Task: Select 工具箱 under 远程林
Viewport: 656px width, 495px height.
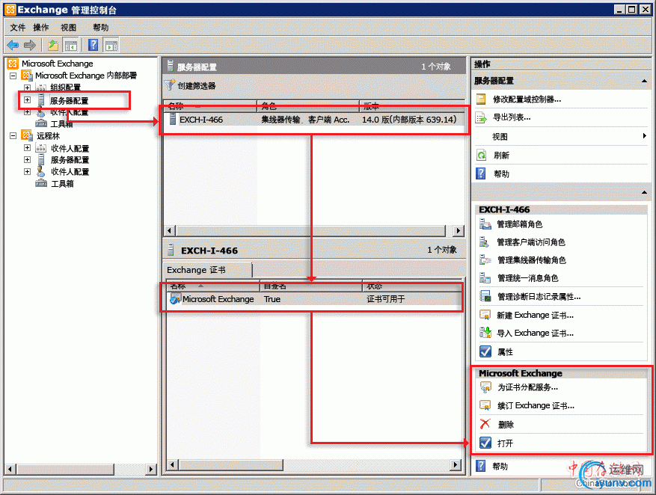Action: (62, 183)
